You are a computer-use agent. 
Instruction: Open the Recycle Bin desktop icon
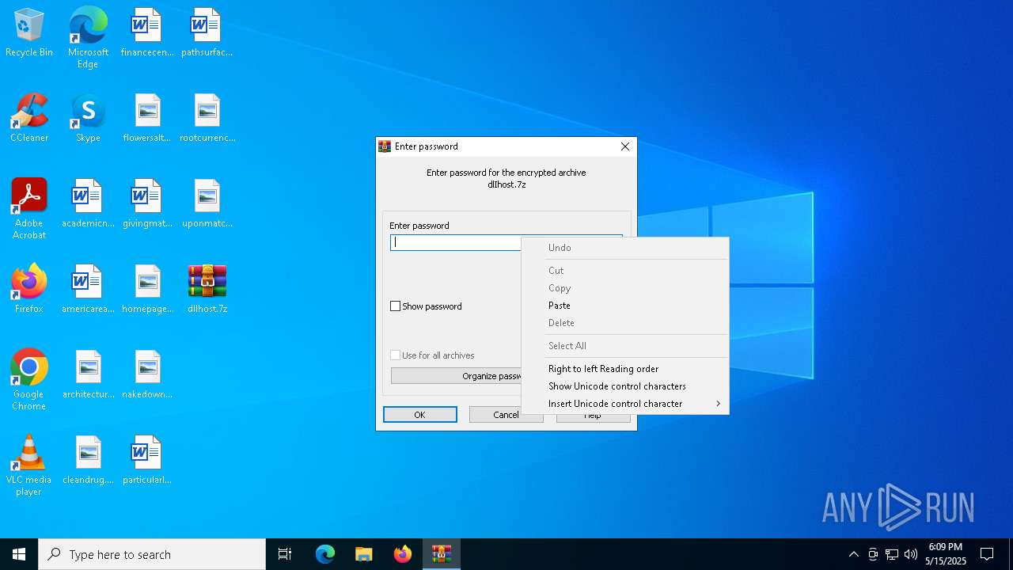(x=29, y=33)
